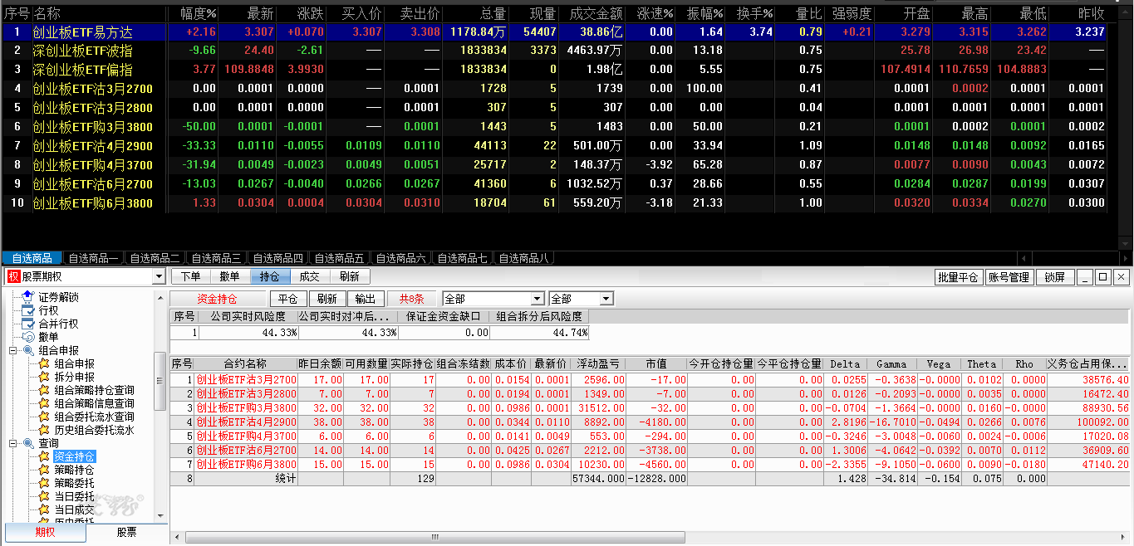This screenshot has height=546, width=1134.
Task: Switch to the 自选商品七 tab
Action: pyautogui.click(x=462, y=258)
